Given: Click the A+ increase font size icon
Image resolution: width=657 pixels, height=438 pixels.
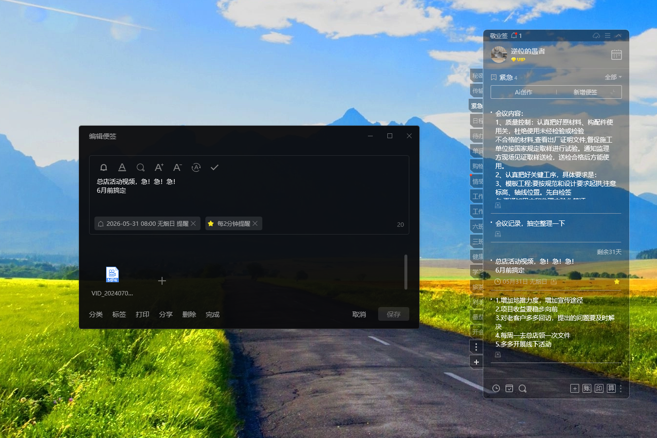Looking at the screenshot, I should 159,167.
